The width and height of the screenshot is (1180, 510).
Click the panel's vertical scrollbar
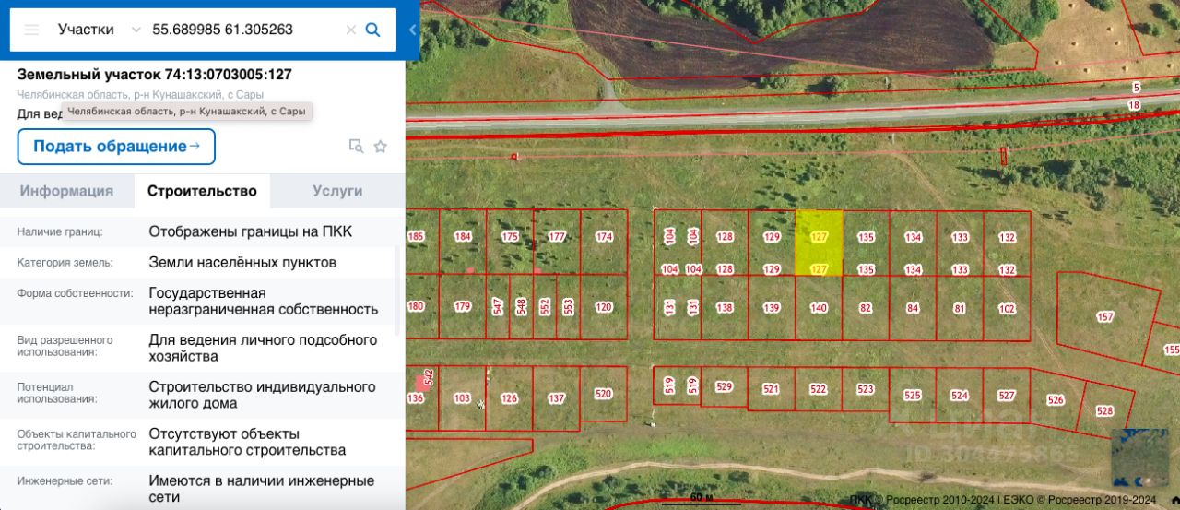tap(397, 291)
